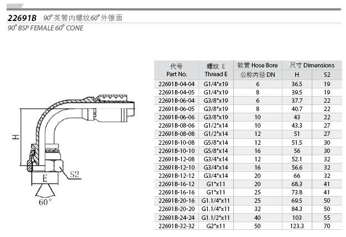Click the '公称内径 DN' sub-header
Viewport: 346px width, 237px height.
[x=258, y=75]
